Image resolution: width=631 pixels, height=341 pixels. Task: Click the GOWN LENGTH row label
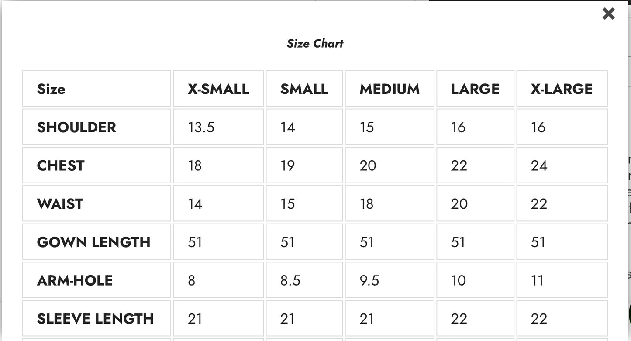coord(93,242)
